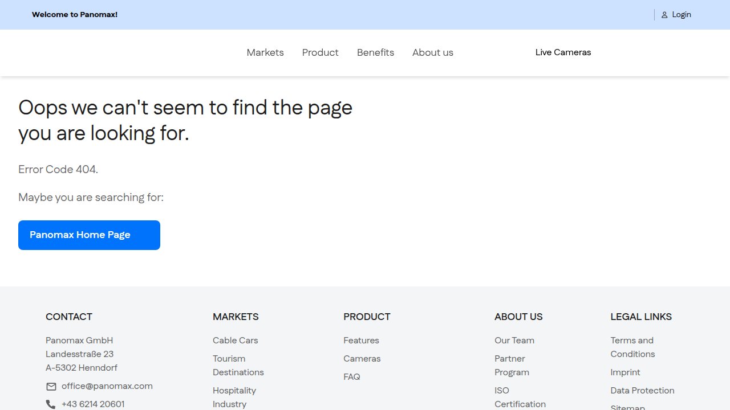730x410 pixels.
Task: Open the Tourism Destinations footer link
Action: 238,366
